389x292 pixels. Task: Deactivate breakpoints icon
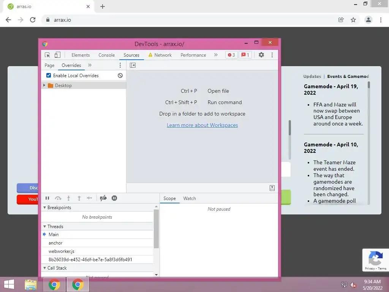[x=103, y=198]
